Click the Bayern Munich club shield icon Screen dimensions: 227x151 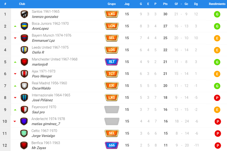[x=24, y=38]
